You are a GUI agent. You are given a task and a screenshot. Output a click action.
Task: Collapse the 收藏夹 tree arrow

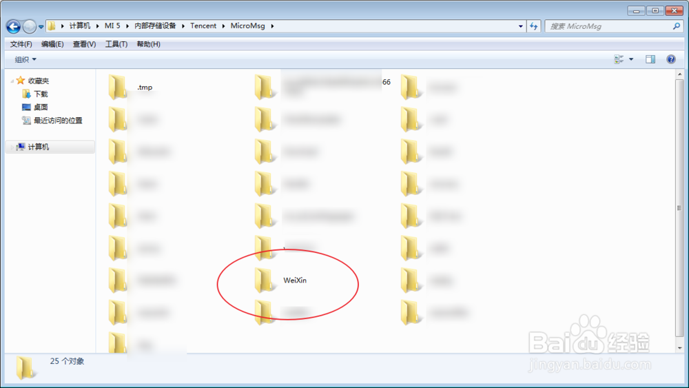pyautogui.click(x=12, y=81)
